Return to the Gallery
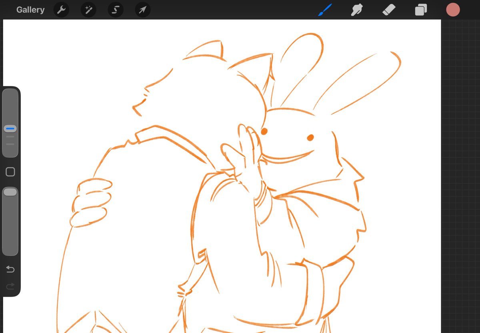Screen dimensions: 480x333 coord(30,10)
